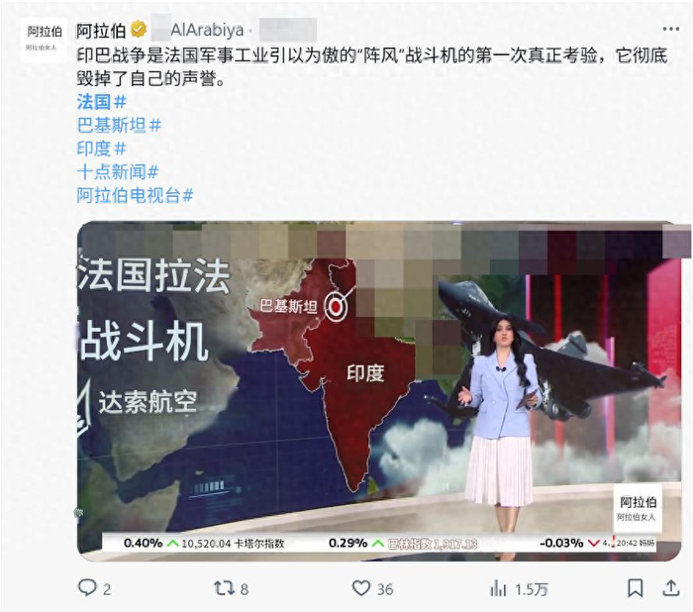Open the 印度# hashtag link
The width and height of the screenshot is (693, 612).
[x=102, y=149]
